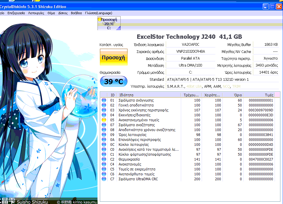
Task: Select the Κύκλοι φόρτωσης/αποφόρτωσης row
Action: [187, 154]
